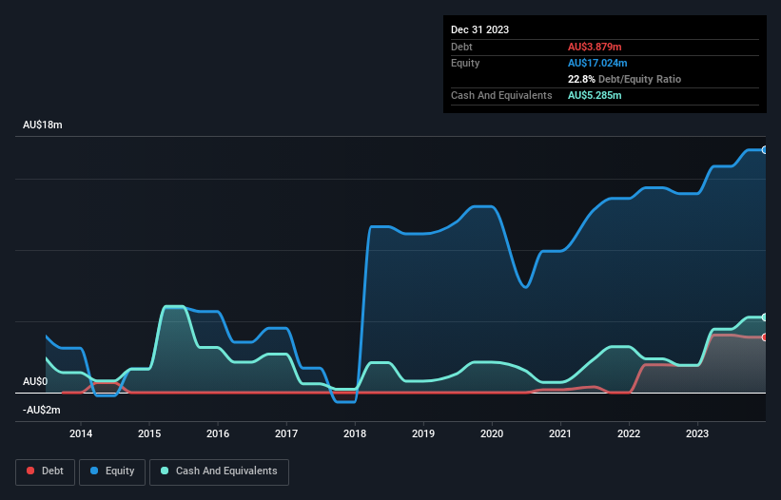Click the AU$17.024m equity value

click(x=597, y=63)
